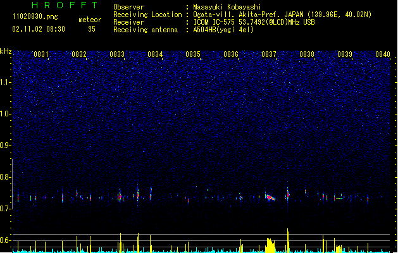Click the 1.1 kHz axis label
Viewport: 398px width, 253px height.
pyautogui.click(x=5, y=82)
